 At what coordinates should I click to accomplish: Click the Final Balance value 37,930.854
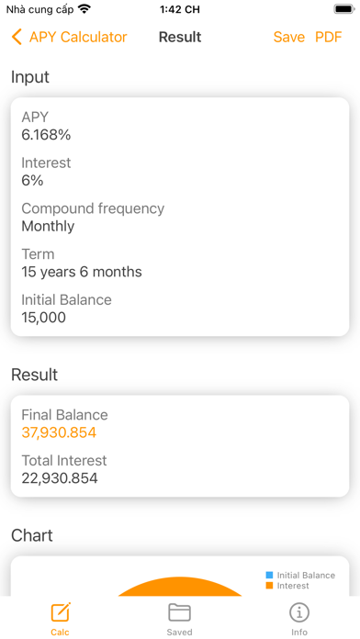[59, 432]
